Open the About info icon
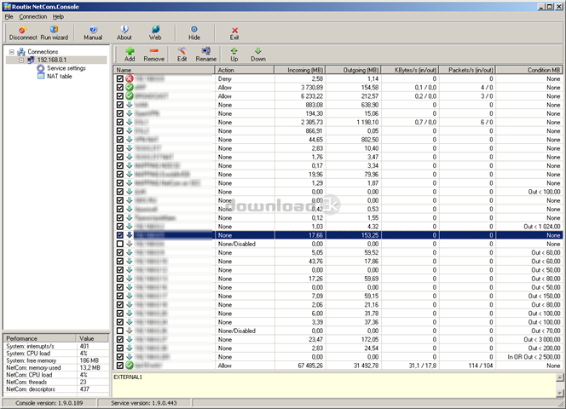This screenshot has width=566, height=409. (x=124, y=29)
